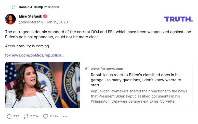Image resolution: width=198 pixels, height=124 pixels.
Task: Click the 237 replies count
Action: pos(16,116)
